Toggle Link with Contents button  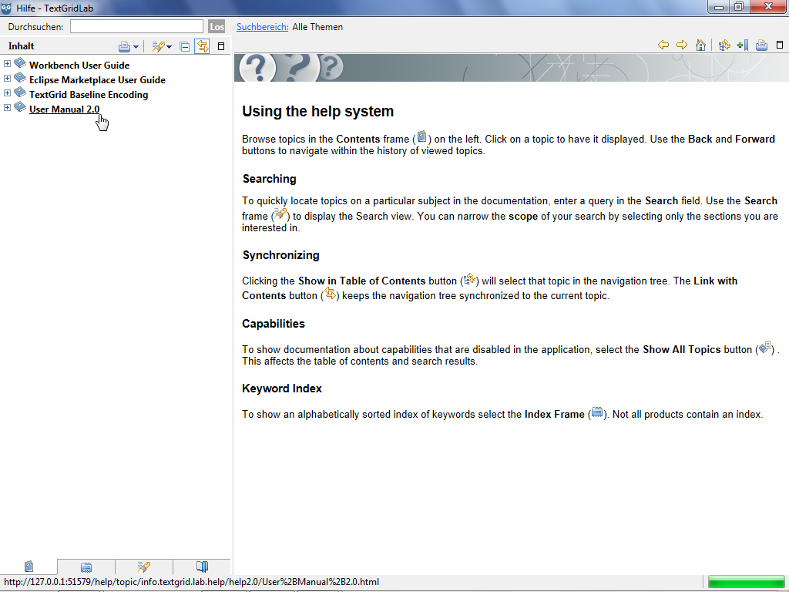coord(202,47)
